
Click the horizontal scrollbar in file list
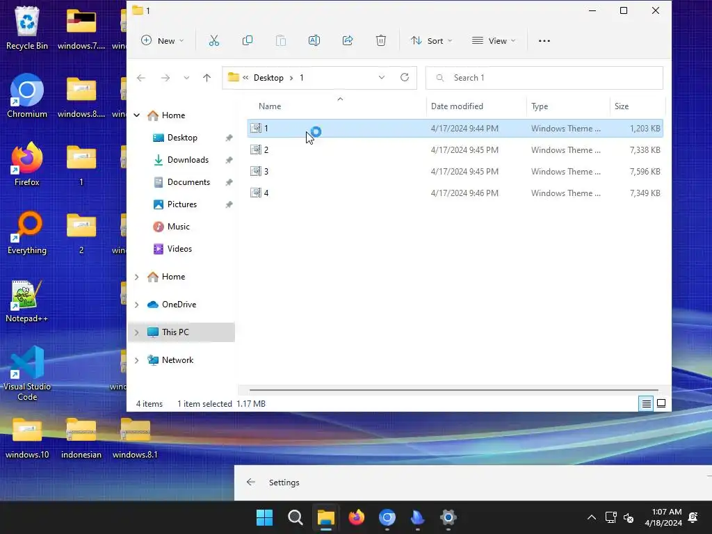coord(453,389)
